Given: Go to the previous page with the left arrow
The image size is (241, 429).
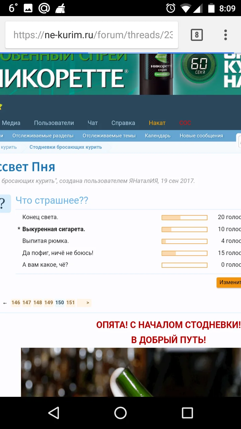Looking at the screenshot, I should coord(5,303).
